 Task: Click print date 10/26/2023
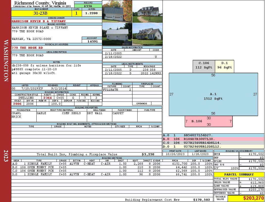point(175,154)
